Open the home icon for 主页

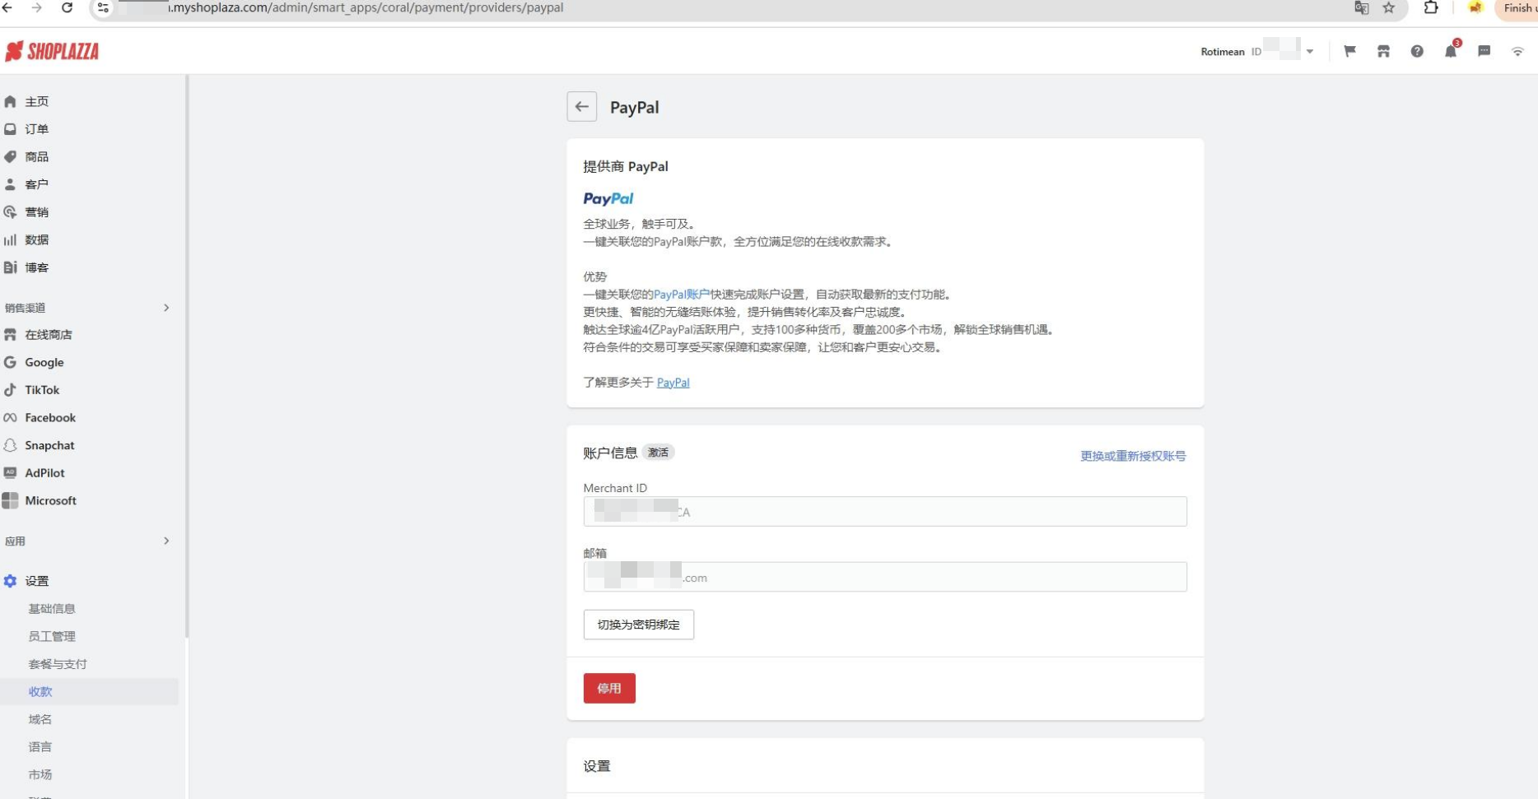10,101
